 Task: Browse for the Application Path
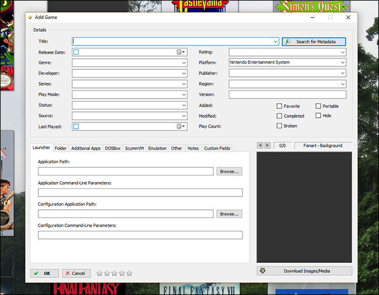click(229, 171)
